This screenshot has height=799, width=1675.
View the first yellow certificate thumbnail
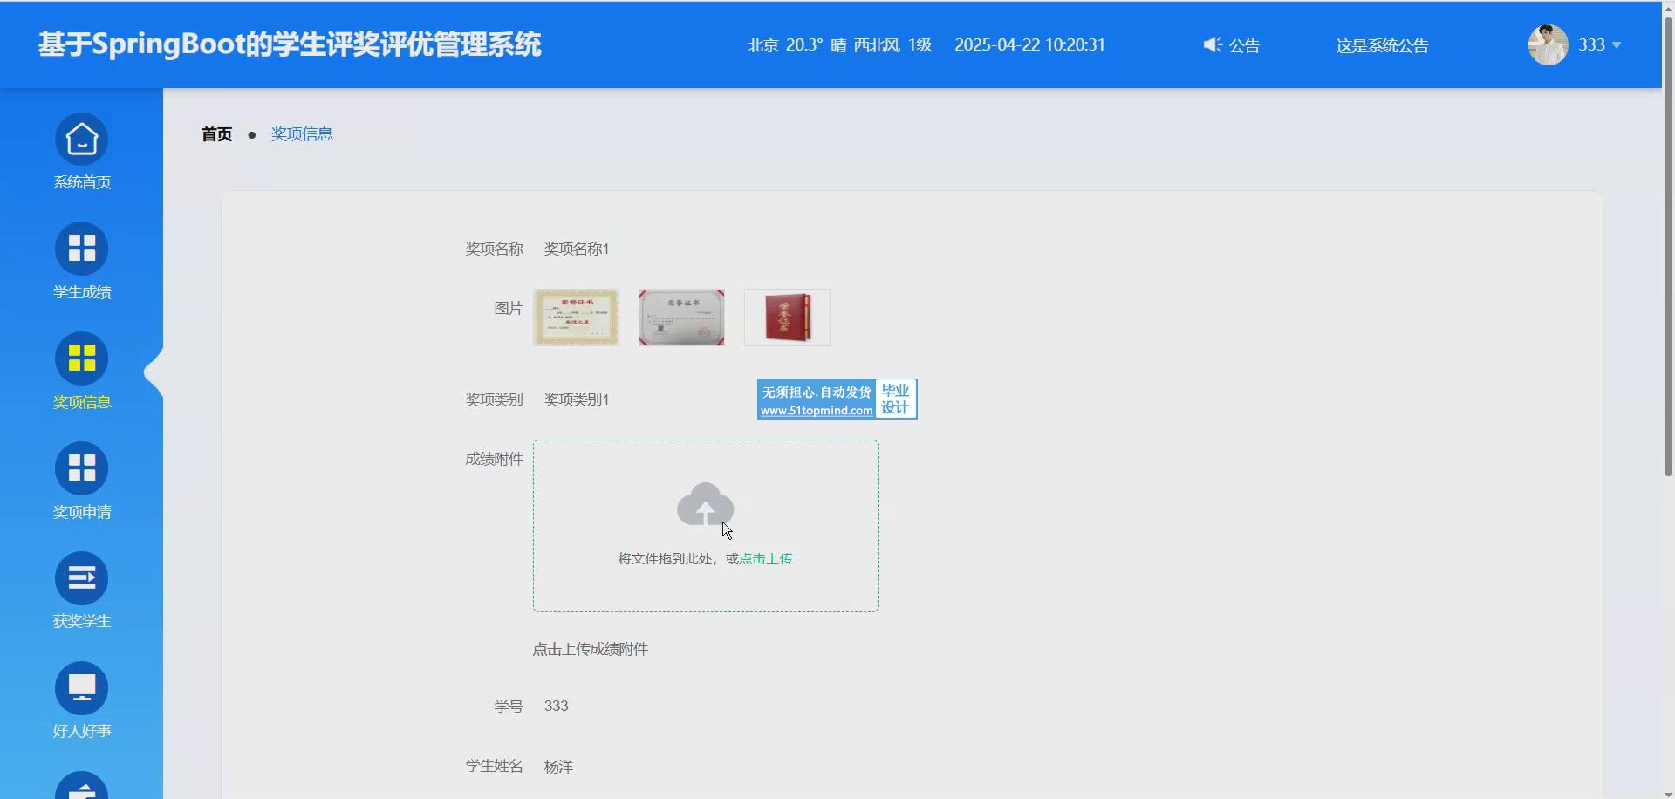[x=576, y=318]
